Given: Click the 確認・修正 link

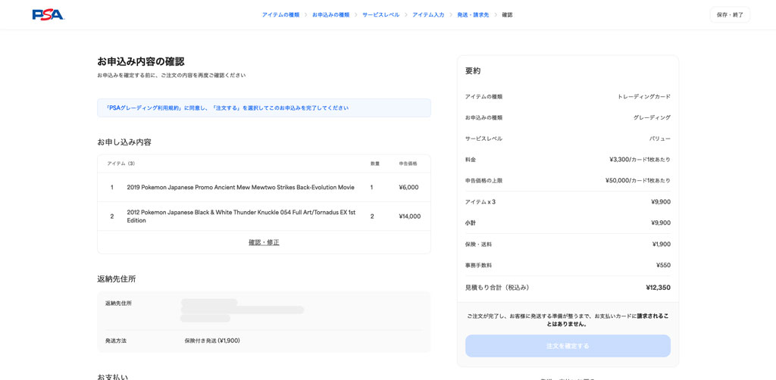Looking at the screenshot, I should pos(264,242).
